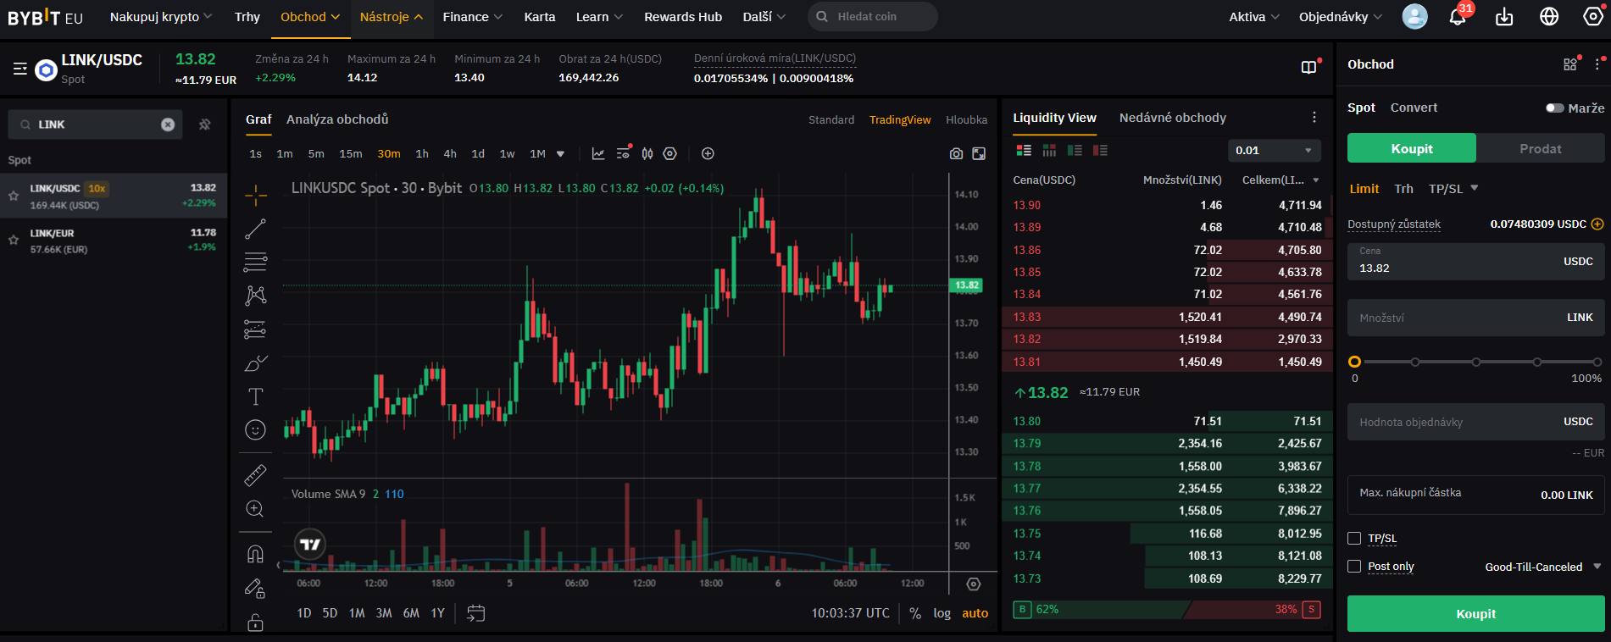This screenshot has height=642, width=1611.
Task: Check the Post only option
Action: pyautogui.click(x=1354, y=567)
